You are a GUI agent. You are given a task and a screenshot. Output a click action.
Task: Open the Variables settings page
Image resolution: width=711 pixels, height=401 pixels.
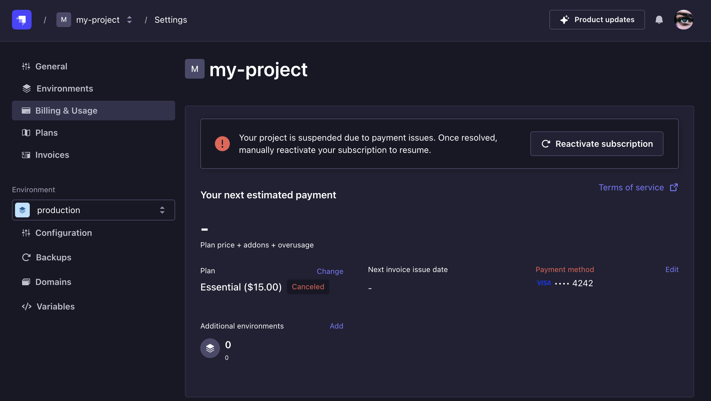(56, 306)
